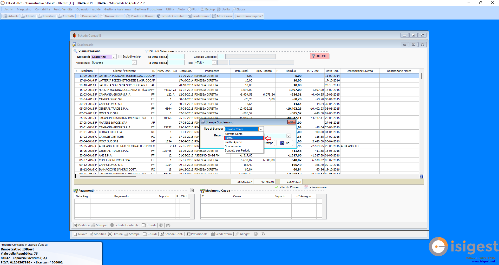Select Scaduto per Periodo option
The width and height of the screenshot is (499, 265).
pos(244,150)
